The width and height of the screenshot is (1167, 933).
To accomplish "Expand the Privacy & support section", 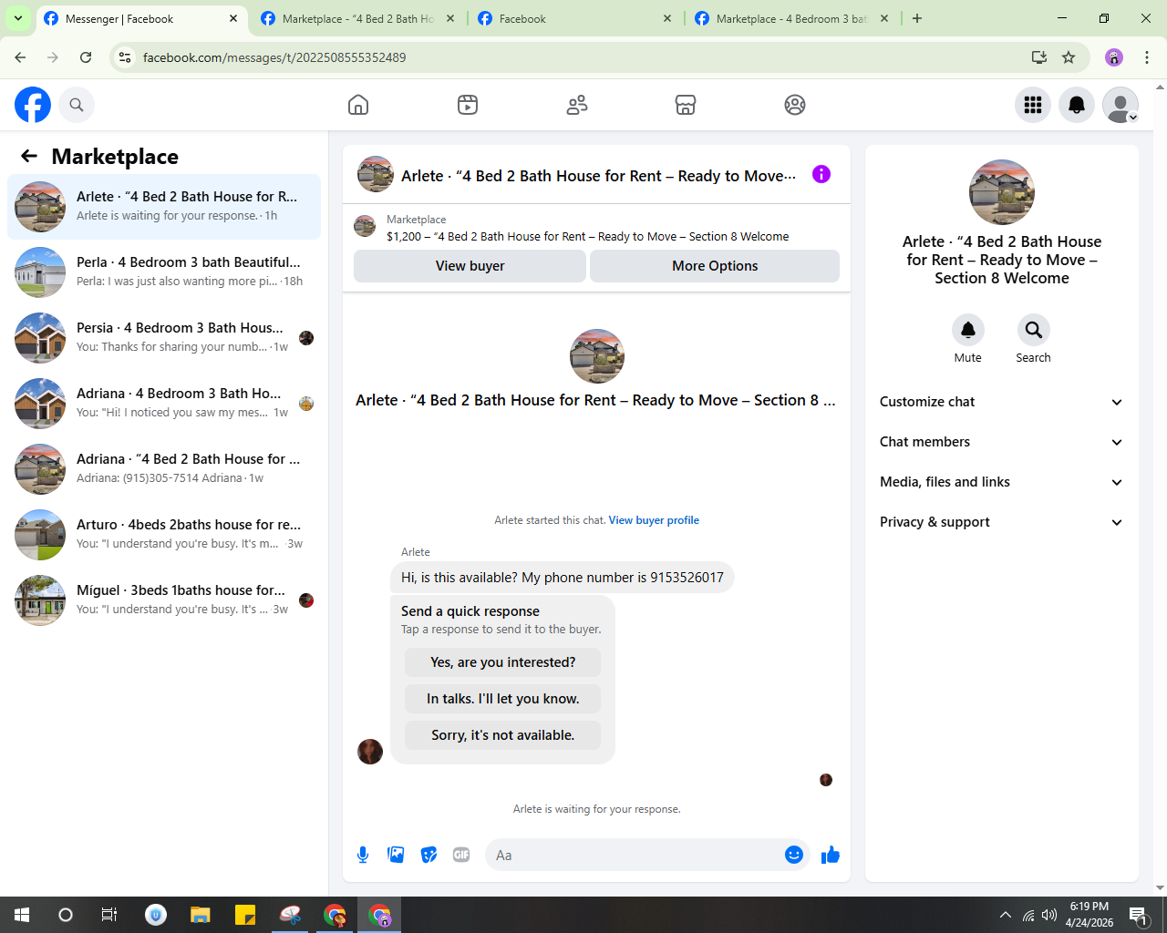I will [1002, 522].
